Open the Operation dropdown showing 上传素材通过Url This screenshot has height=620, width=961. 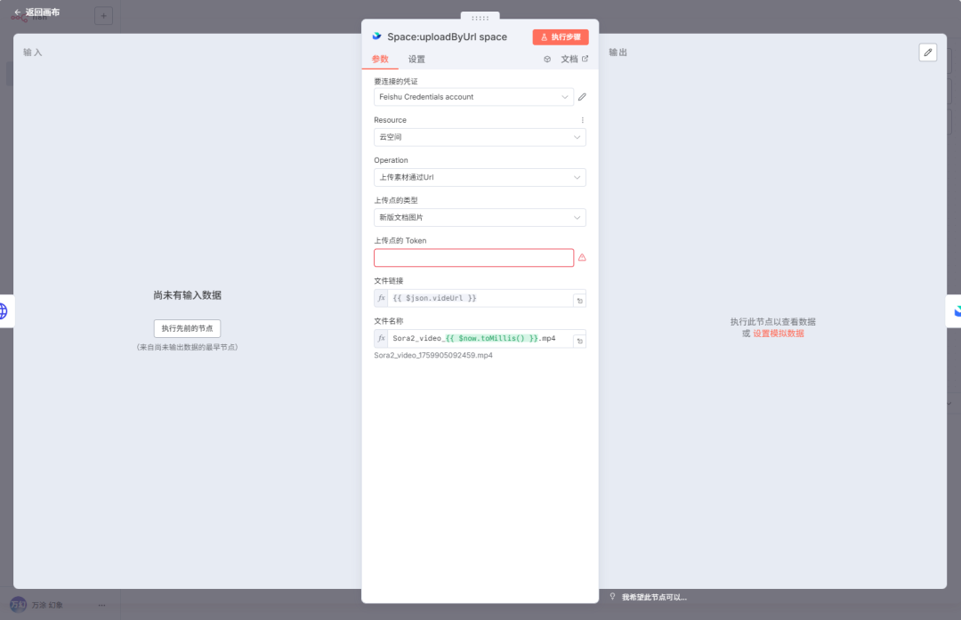(480, 177)
